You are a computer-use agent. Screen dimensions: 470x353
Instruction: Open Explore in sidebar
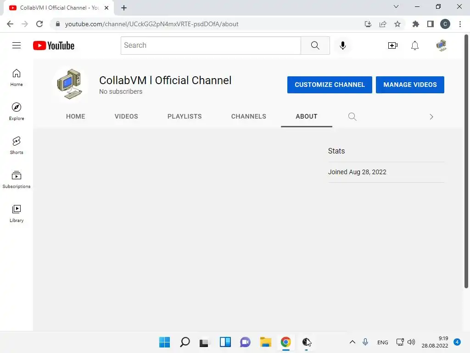coord(17,112)
